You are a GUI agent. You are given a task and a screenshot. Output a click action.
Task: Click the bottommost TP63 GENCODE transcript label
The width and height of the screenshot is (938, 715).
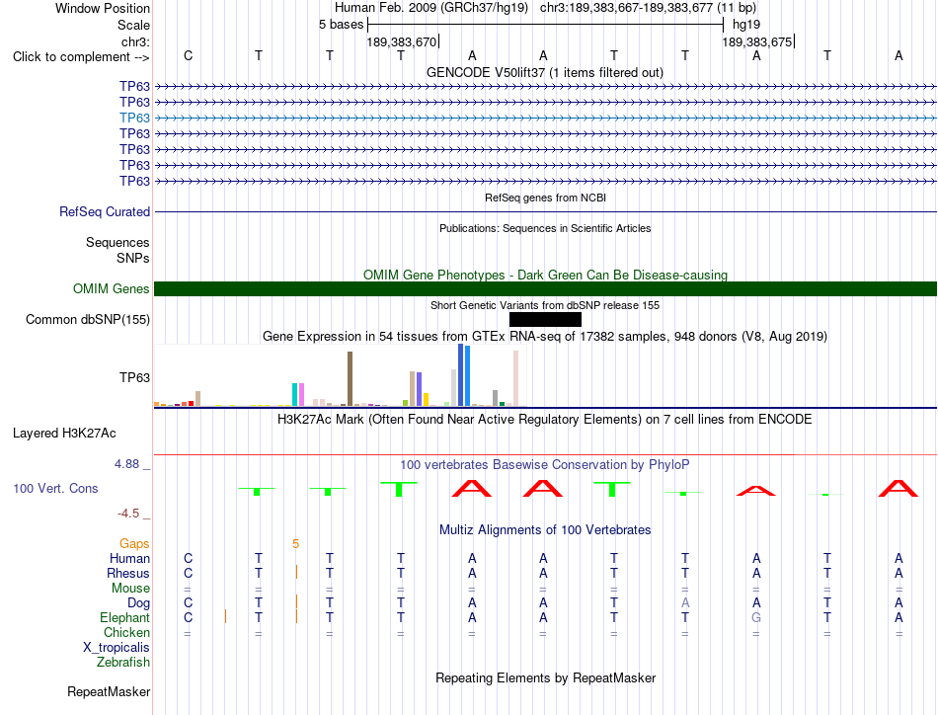(134, 181)
